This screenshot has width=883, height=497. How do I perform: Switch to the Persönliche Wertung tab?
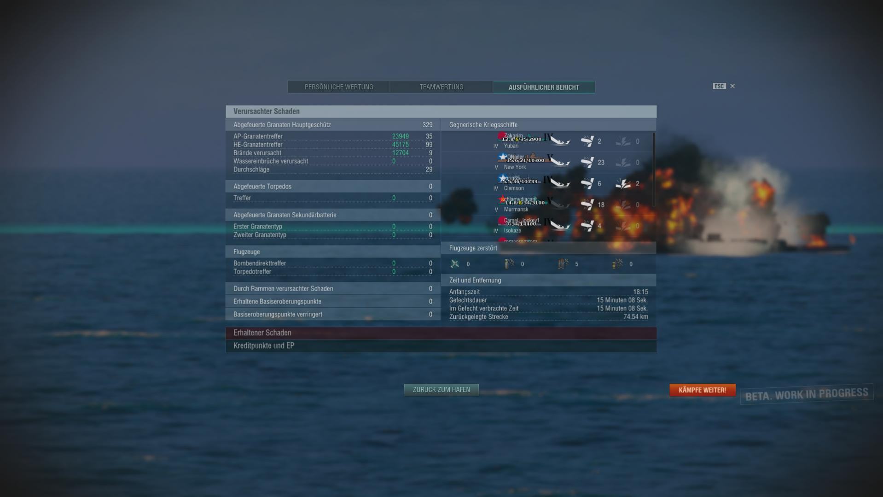(339, 87)
